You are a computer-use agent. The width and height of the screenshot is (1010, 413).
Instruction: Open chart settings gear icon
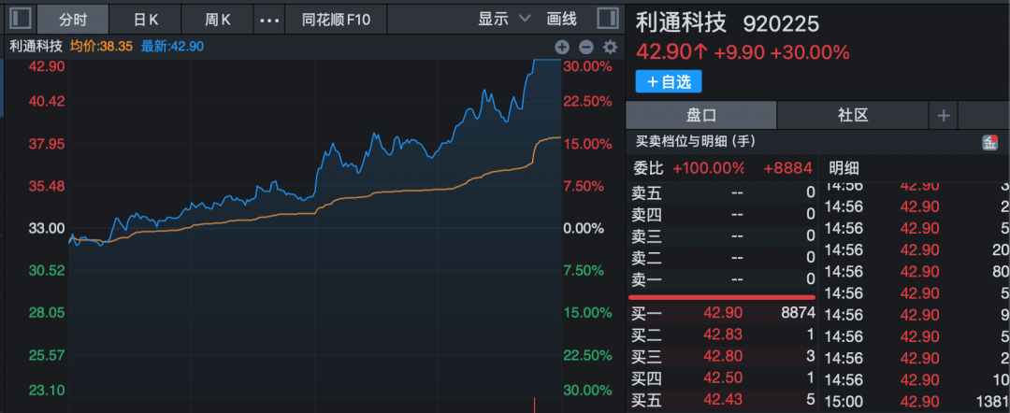611,47
